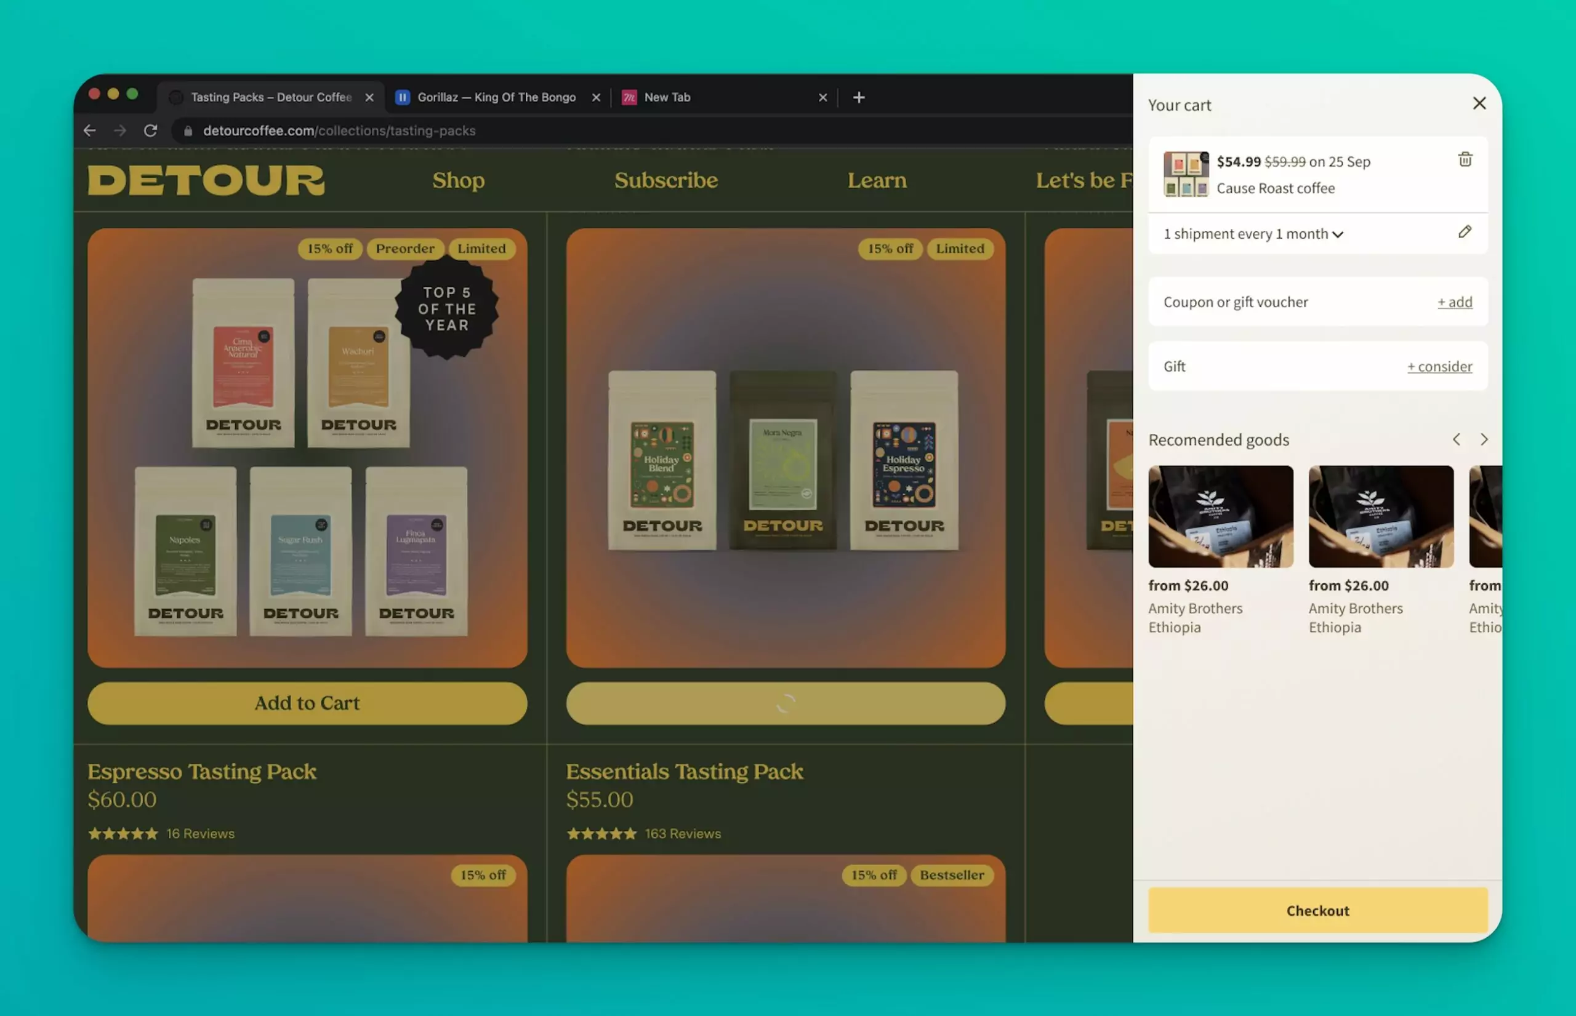Click the Bestseller badge
The image size is (1576, 1016).
point(952,875)
